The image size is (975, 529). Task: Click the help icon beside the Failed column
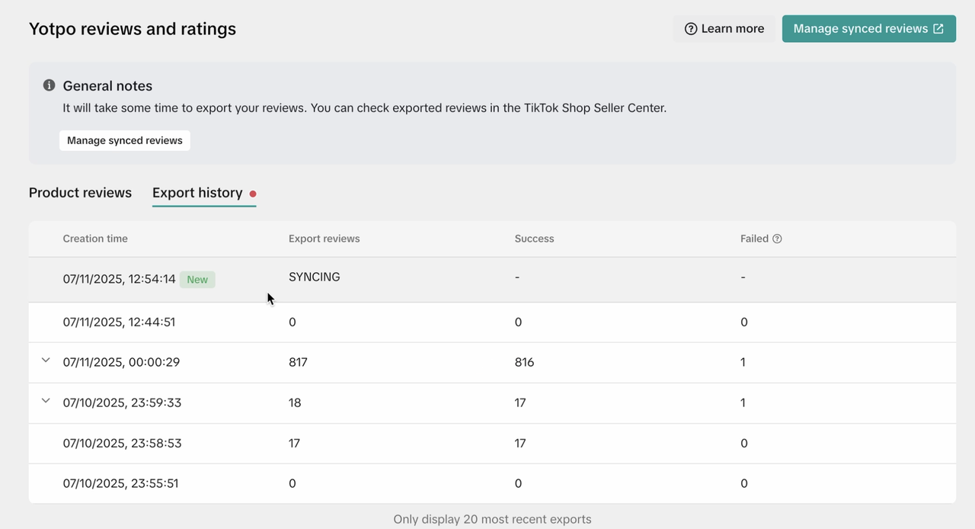click(777, 239)
